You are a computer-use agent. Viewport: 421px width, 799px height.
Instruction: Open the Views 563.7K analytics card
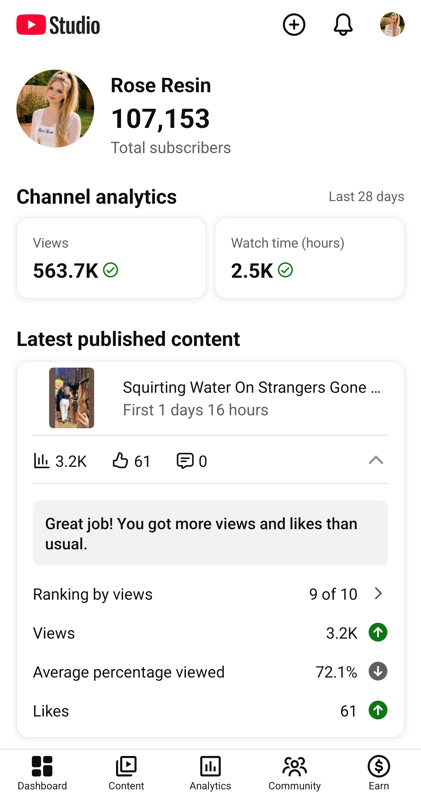[x=111, y=258]
